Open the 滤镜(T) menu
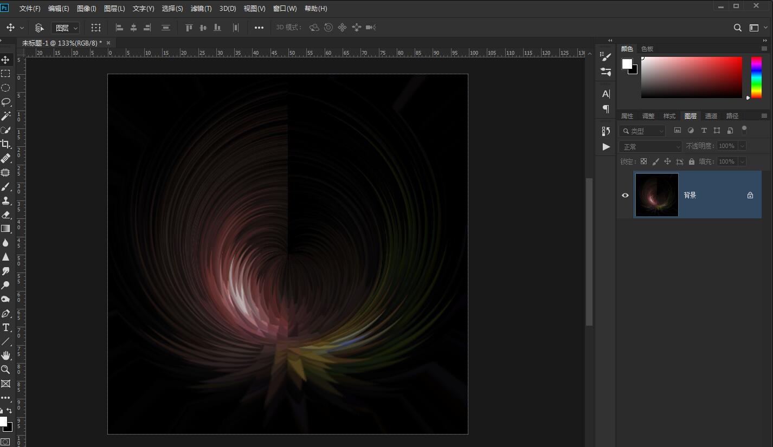The image size is (773, 447). (x=201, y=9)
